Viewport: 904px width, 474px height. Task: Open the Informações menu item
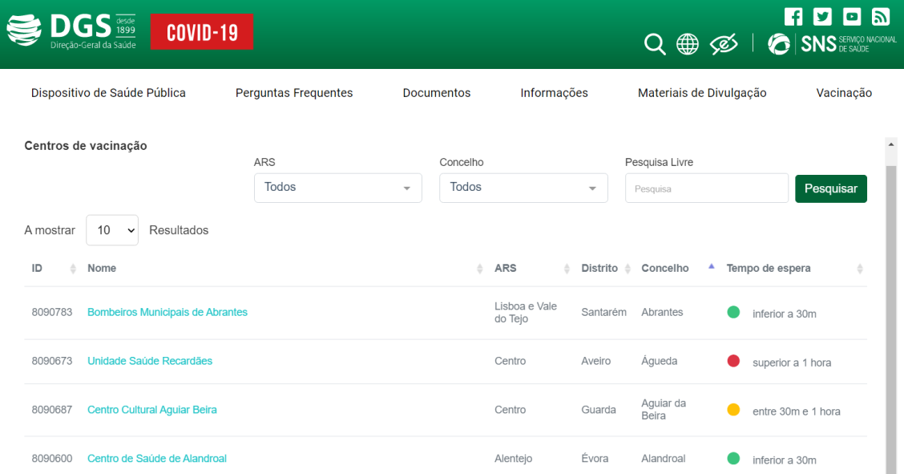[x=554, y=93]
